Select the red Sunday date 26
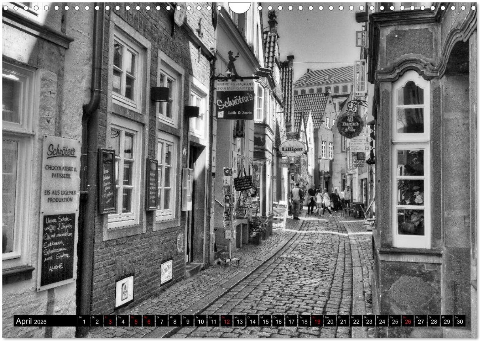 click(x=408, y=321)
